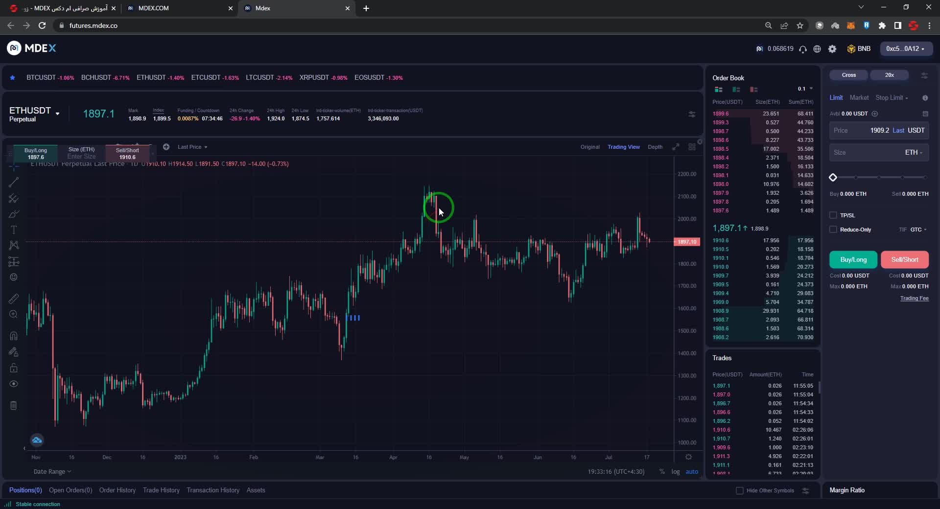Viewport: 940px width, 509px height.
Task: Expand the ETHUSDT pair selector
Action: 57,114
